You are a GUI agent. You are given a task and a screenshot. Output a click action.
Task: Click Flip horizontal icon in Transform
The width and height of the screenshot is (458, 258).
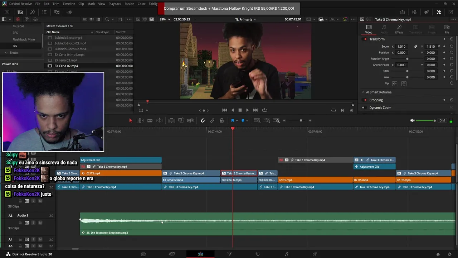[395, 83]
